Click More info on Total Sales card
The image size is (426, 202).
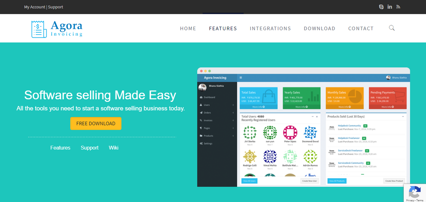[259, 107]
